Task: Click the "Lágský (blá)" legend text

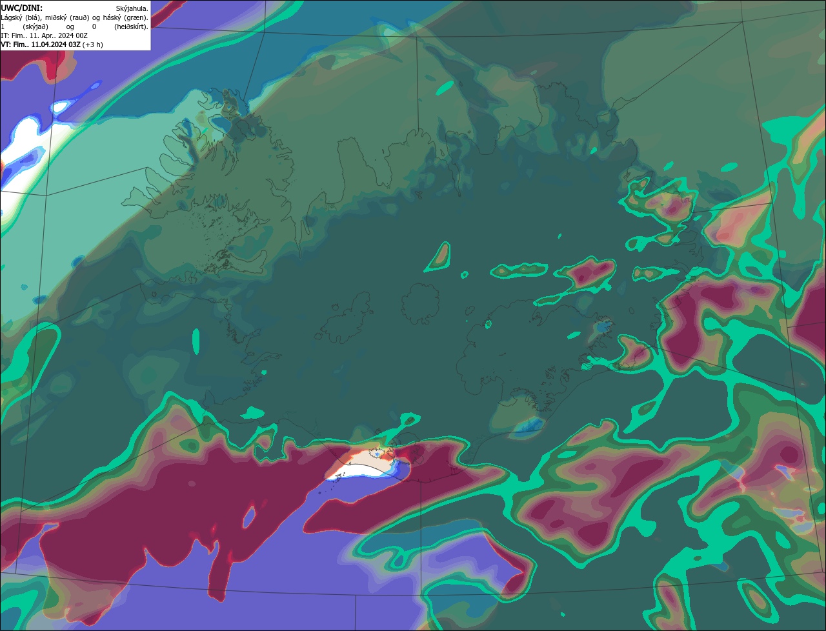Action: pyautogui.click(x=20, y=18)
